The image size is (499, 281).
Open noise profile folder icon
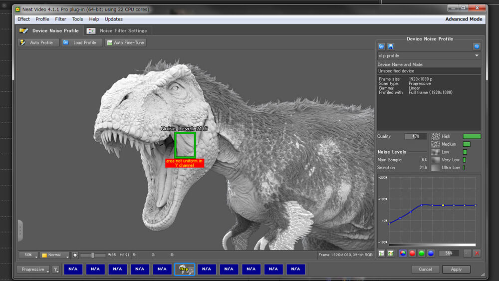click(x=382, y=46)
